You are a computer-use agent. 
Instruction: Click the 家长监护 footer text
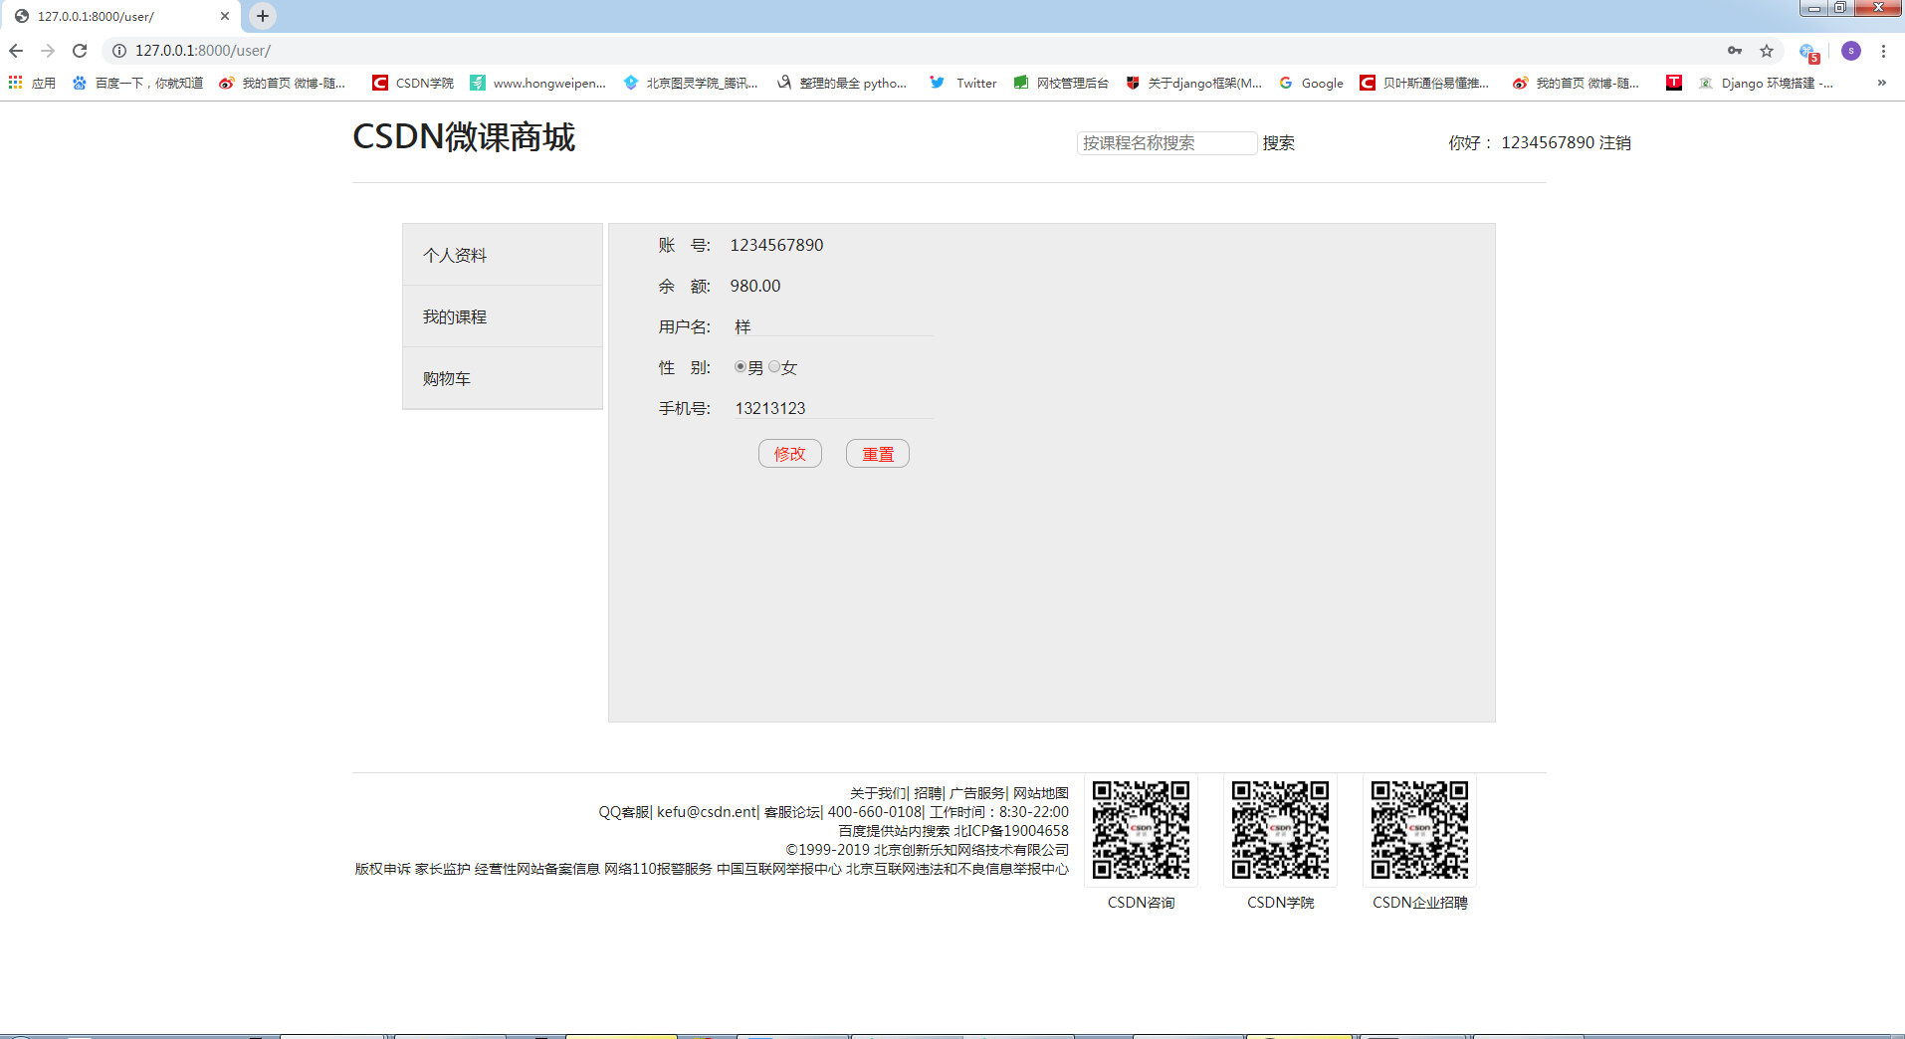tap(442, 869)
